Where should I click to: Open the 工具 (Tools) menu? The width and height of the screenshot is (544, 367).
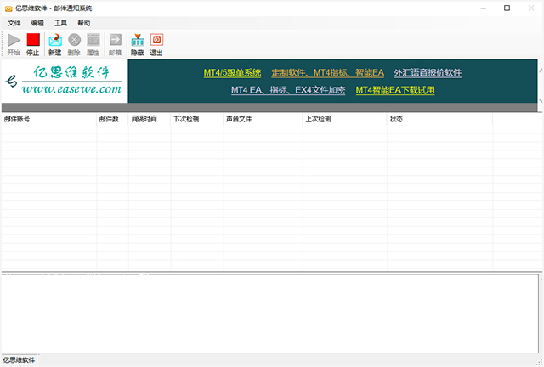[x=60, y=23]
